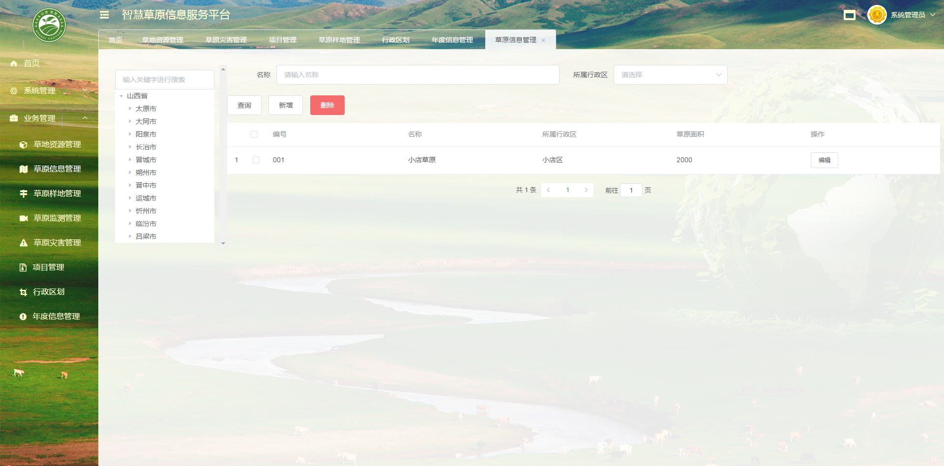
Task: Switch to the 草原灾害管理 tab
Action: click(x=226, y=40)
